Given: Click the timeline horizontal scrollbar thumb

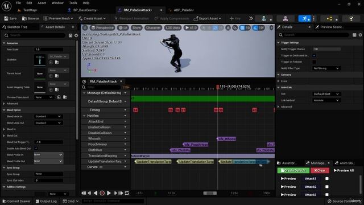Looking at the screenshot, I should 210,193.
